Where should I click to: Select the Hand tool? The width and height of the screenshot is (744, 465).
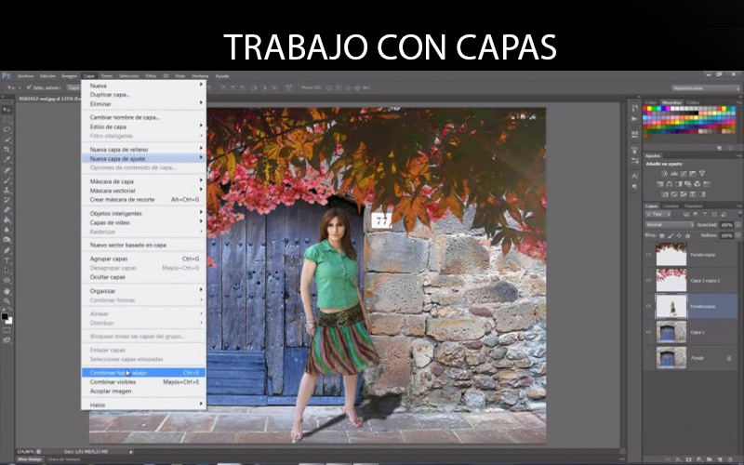tap(7, 289)
